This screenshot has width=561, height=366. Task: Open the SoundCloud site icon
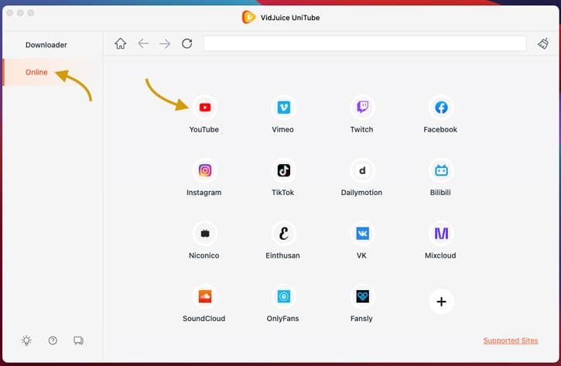tap(205, 296)
